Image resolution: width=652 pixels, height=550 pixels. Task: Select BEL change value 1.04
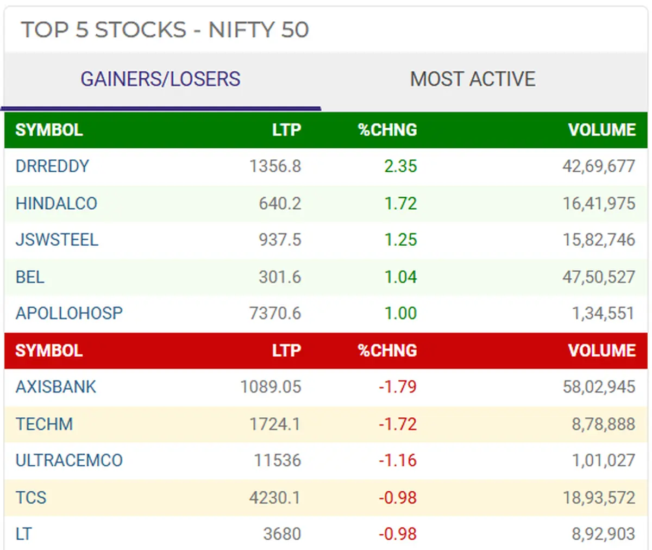point(401,277)
